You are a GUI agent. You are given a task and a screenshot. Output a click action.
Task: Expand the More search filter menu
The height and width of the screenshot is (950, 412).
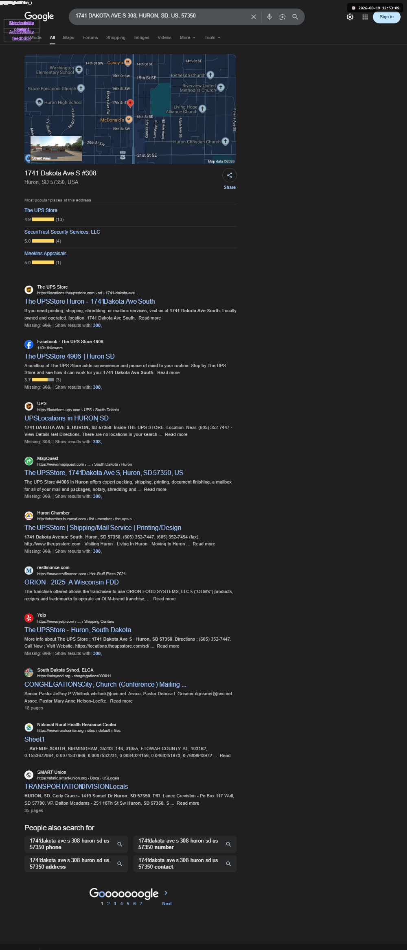click(x=188, y=37)
